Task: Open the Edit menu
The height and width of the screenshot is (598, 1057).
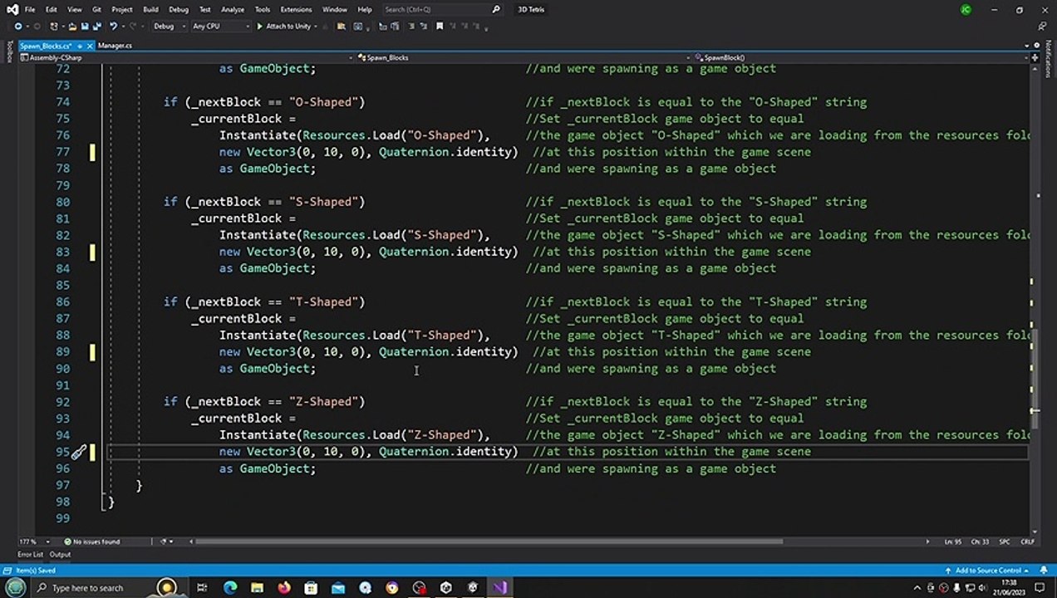Action: click(x=52, y=9)
